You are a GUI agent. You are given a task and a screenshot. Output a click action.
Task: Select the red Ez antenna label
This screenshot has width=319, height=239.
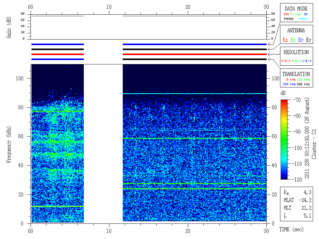point(285,40)
